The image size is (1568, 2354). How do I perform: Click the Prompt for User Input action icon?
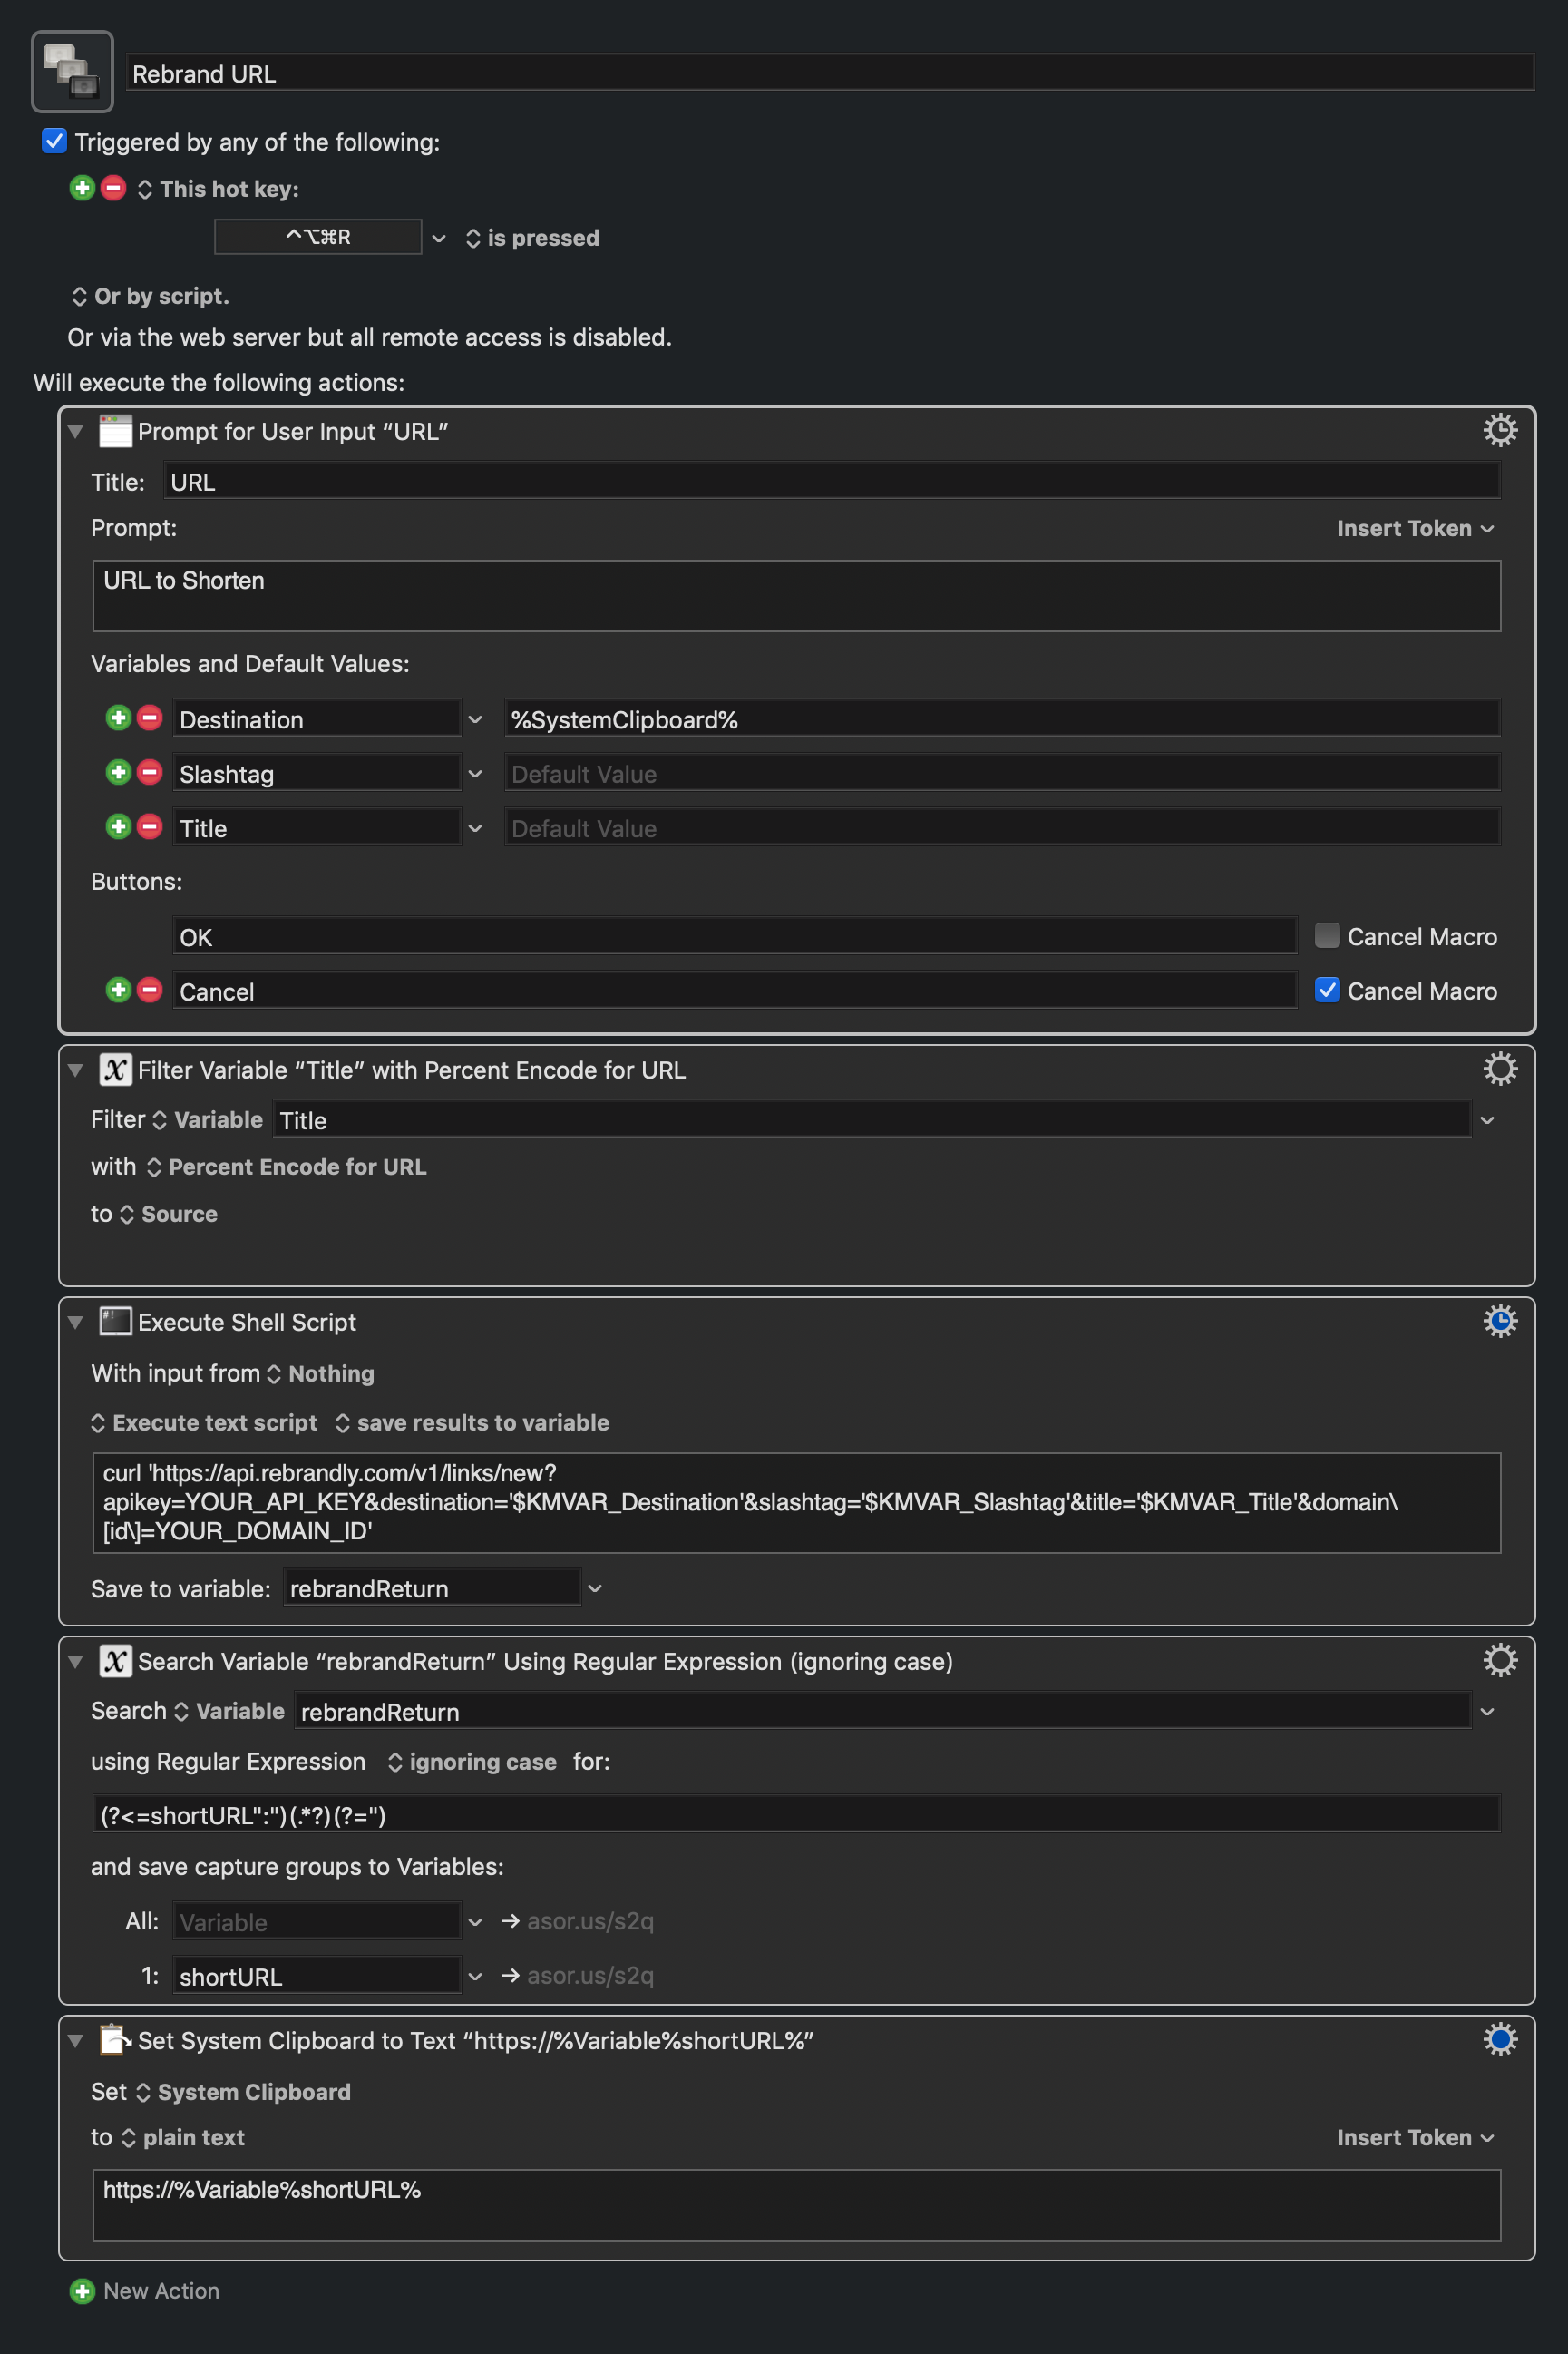coord(115,431)
